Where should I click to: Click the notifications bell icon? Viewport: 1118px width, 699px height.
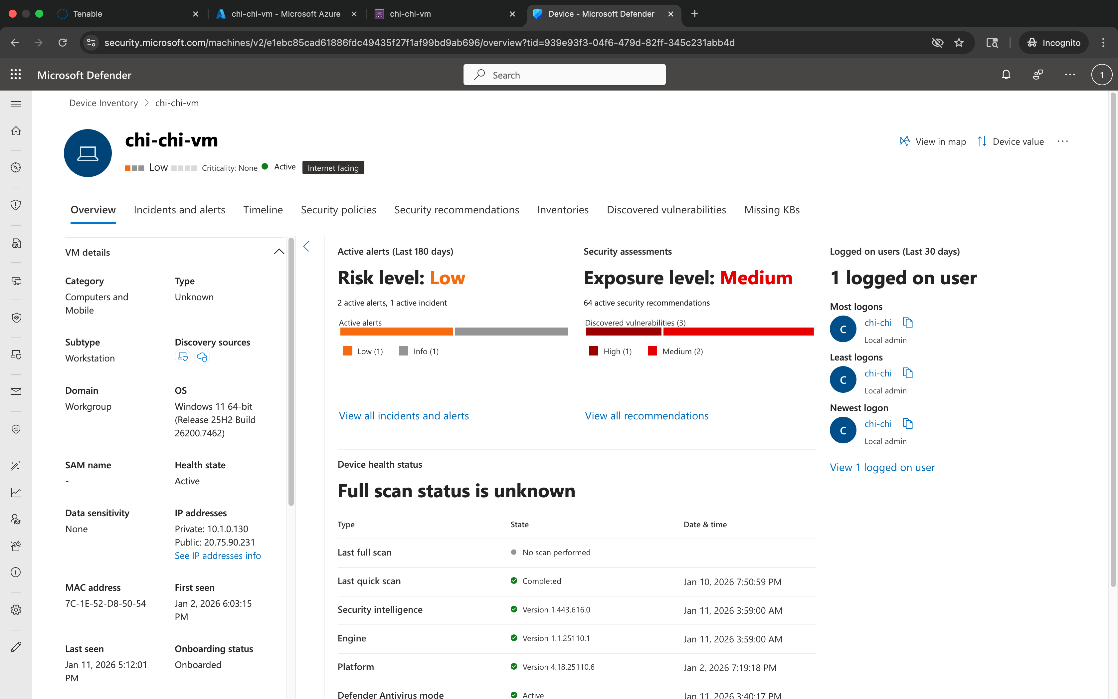[1006, 75]
